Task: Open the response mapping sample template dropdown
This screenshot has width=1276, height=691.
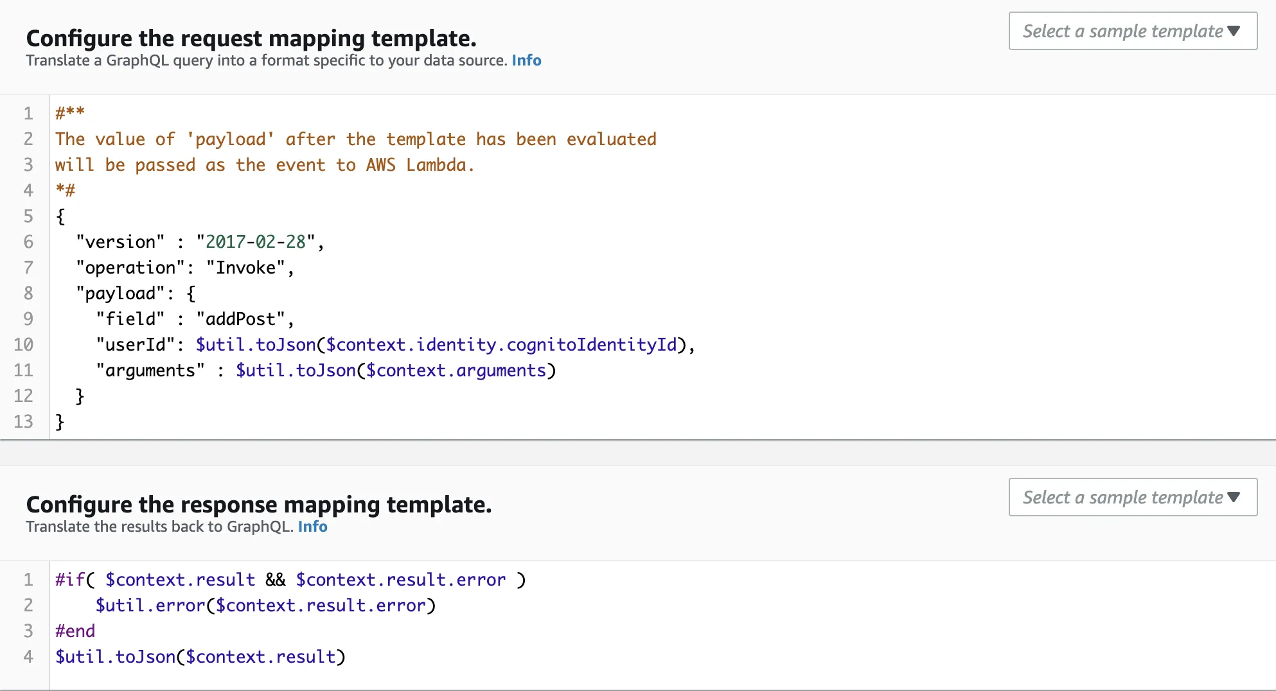Action: (1132, 497)
